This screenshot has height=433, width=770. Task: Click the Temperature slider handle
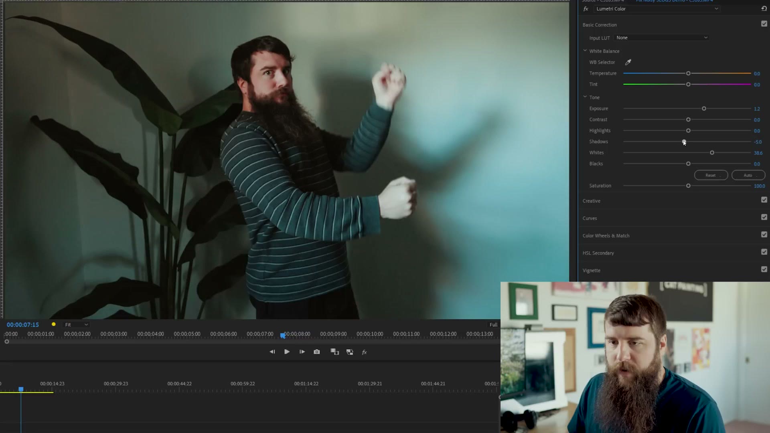click(688, 73)
